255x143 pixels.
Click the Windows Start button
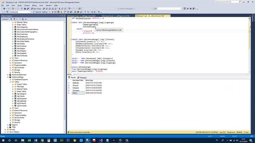3,140
